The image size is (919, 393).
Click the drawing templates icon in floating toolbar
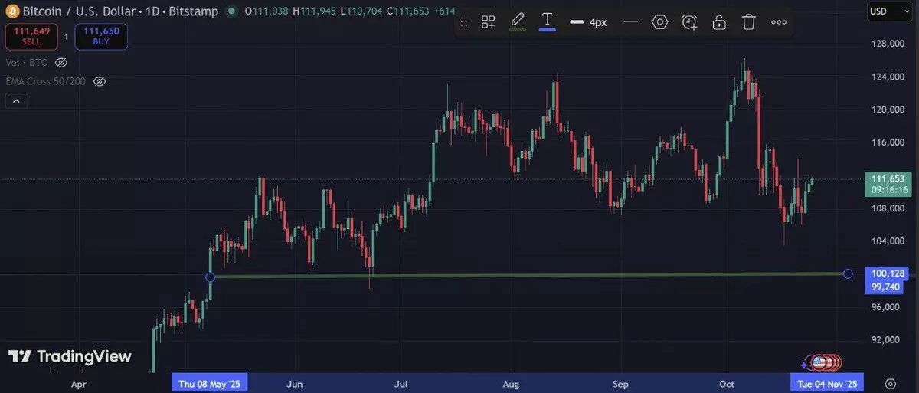(488, 22)
